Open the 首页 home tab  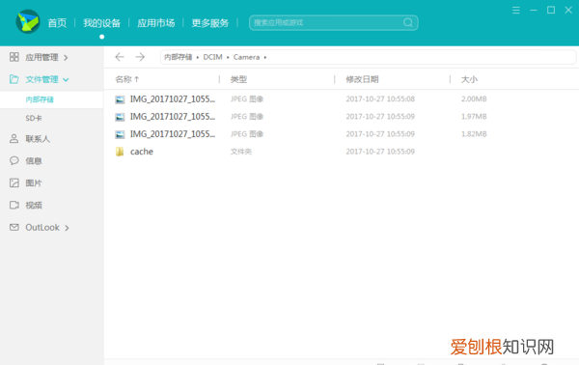click(57, 23)
